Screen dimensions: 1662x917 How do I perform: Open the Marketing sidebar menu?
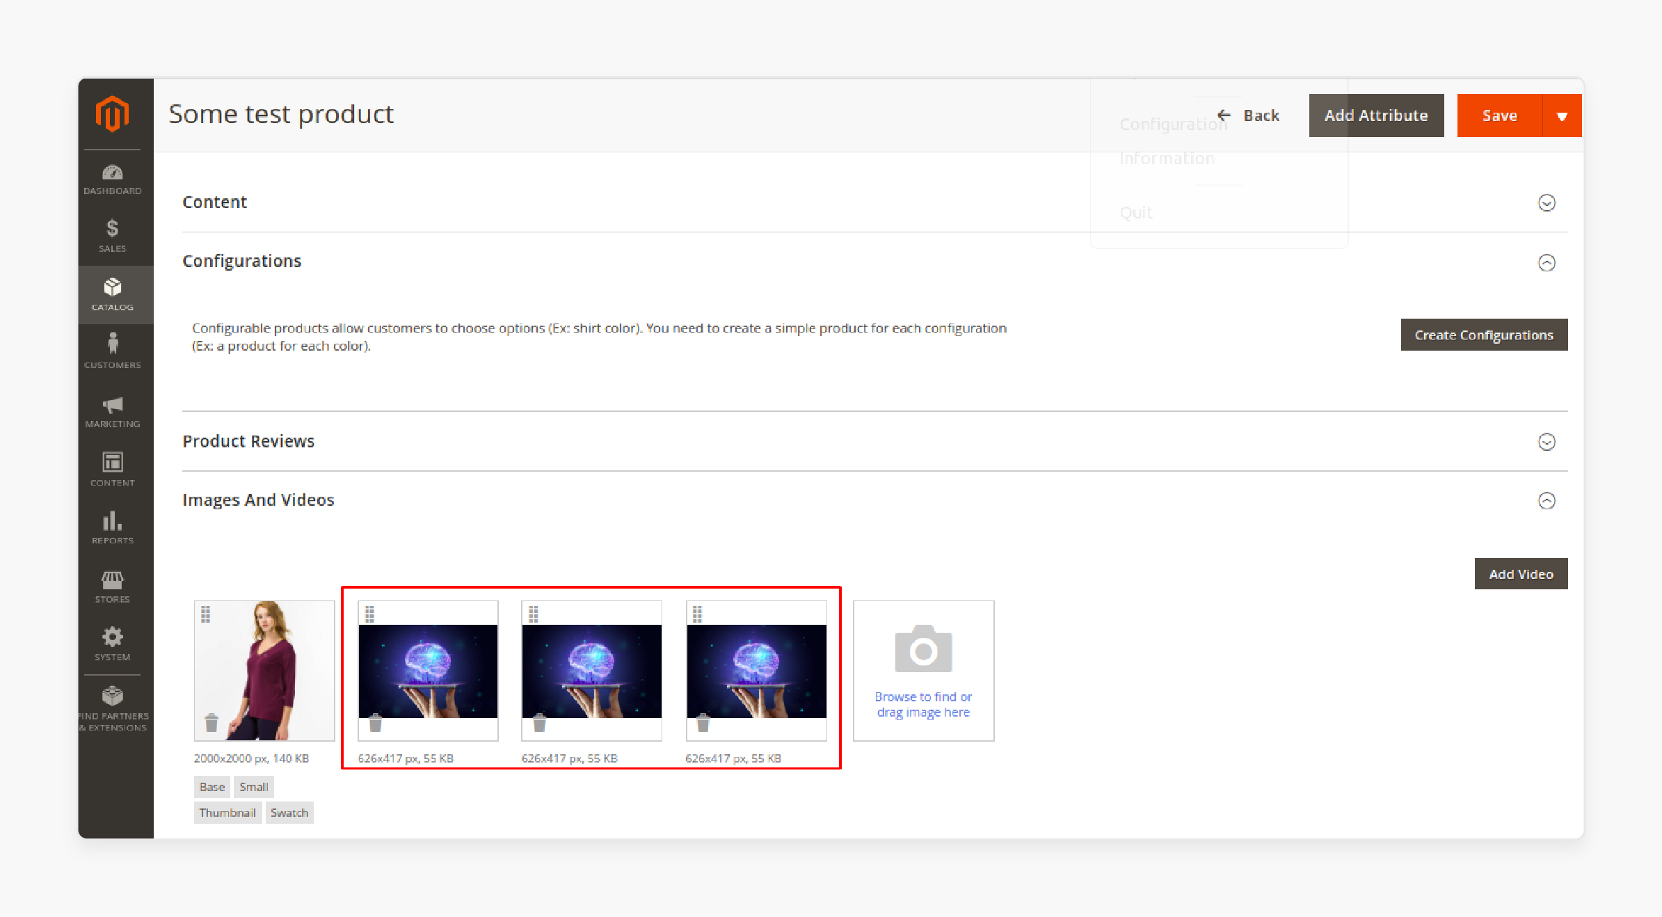(113, 411)
